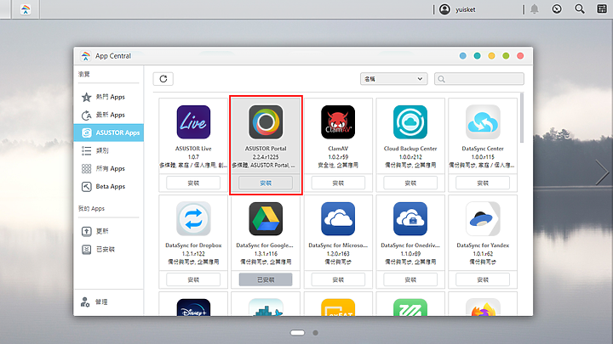Click the refresh button in App Central
The width and height of the screenshot is (613, 344).
coord(163,79)
